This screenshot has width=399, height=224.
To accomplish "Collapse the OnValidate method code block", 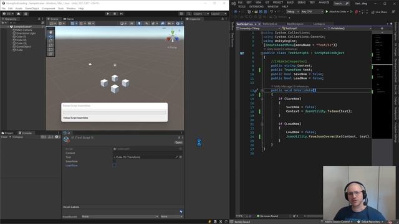I will [262, 90].
